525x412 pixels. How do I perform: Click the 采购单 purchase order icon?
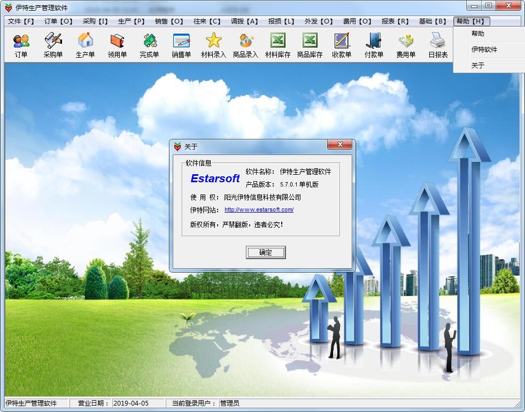click(x=53, y=45)
